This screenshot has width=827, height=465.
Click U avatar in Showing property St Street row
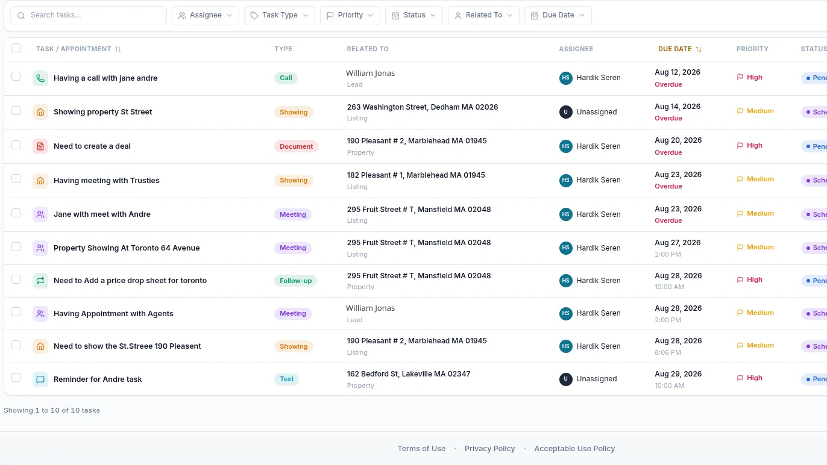[565, 112]
